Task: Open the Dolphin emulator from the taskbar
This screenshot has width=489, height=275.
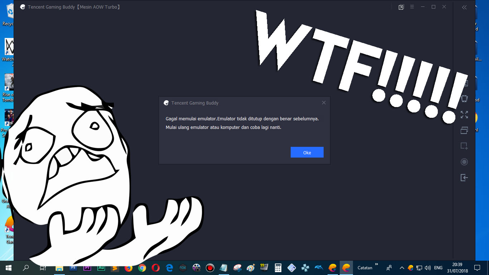Action: [319, 267]
